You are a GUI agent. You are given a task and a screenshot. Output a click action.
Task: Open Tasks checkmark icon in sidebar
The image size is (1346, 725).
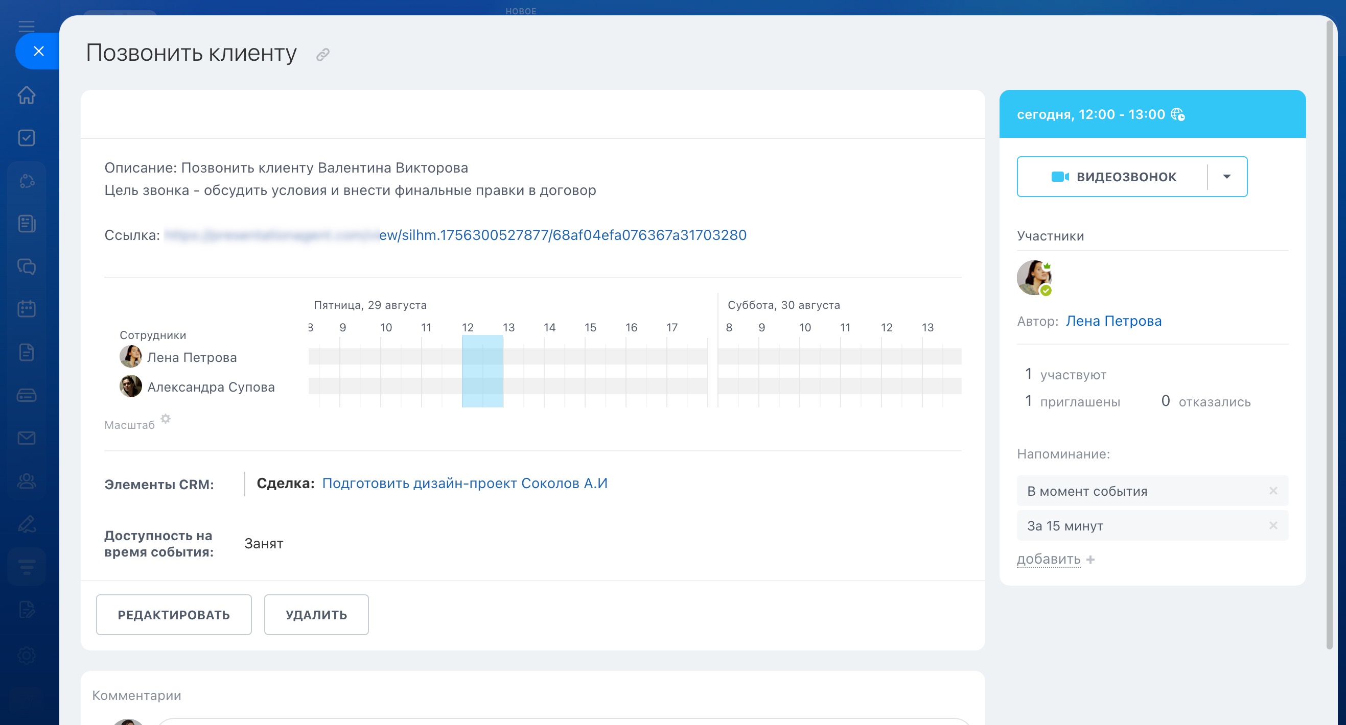[x=26, y=138]
